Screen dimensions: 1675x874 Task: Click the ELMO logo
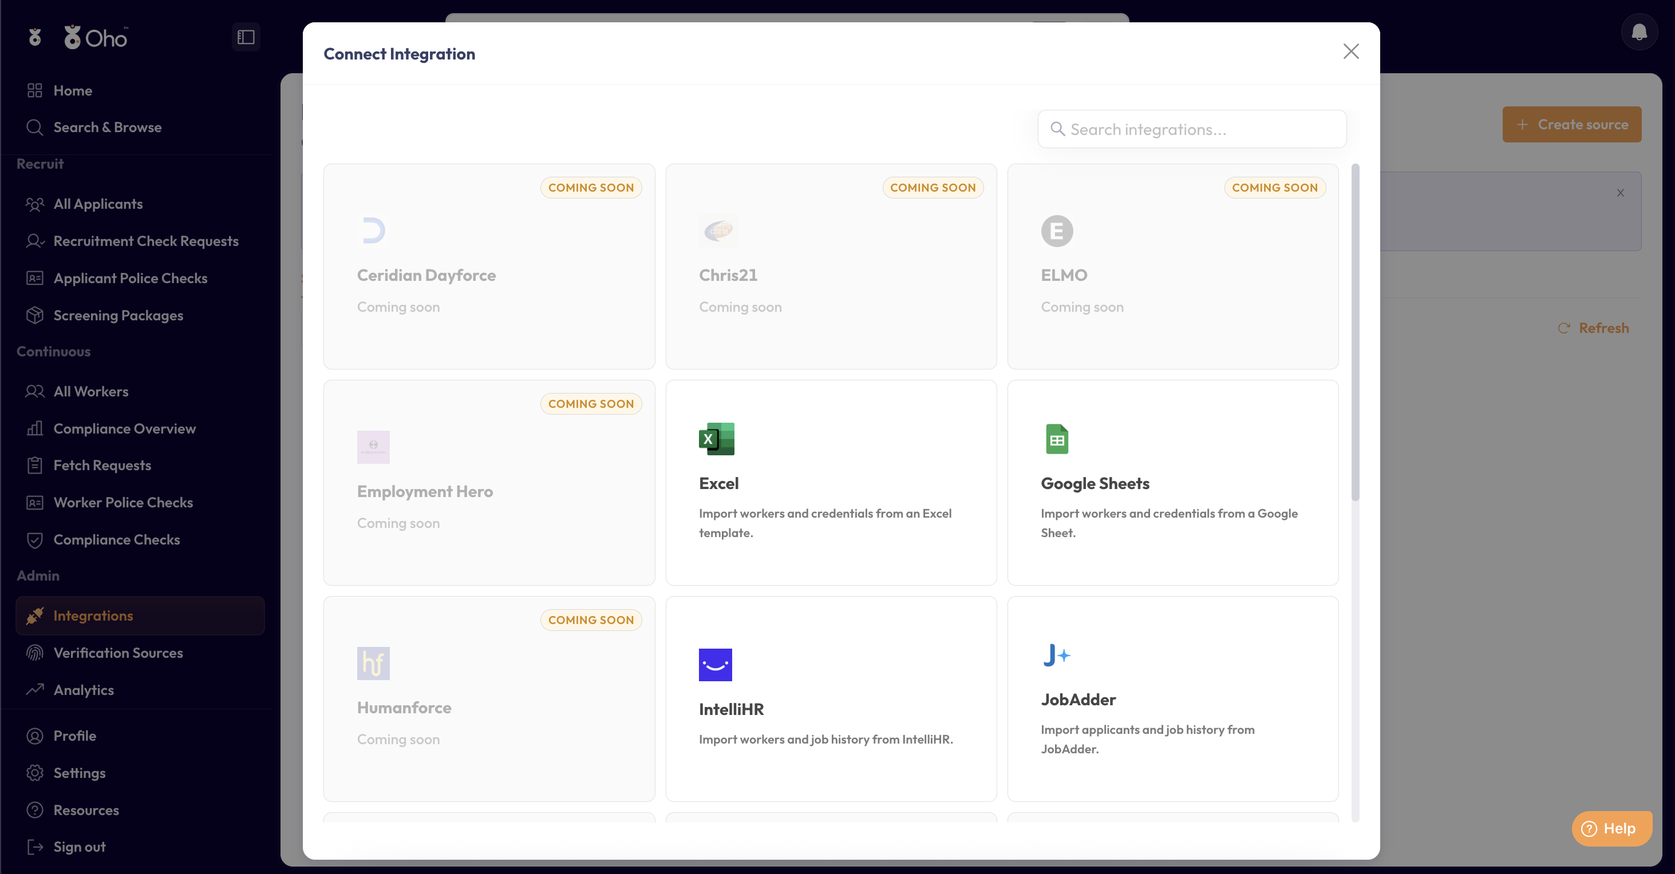(x=1057, y=231)
